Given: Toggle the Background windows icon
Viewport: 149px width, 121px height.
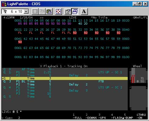Looking at the screenshot, I should [x=75, y=12].
